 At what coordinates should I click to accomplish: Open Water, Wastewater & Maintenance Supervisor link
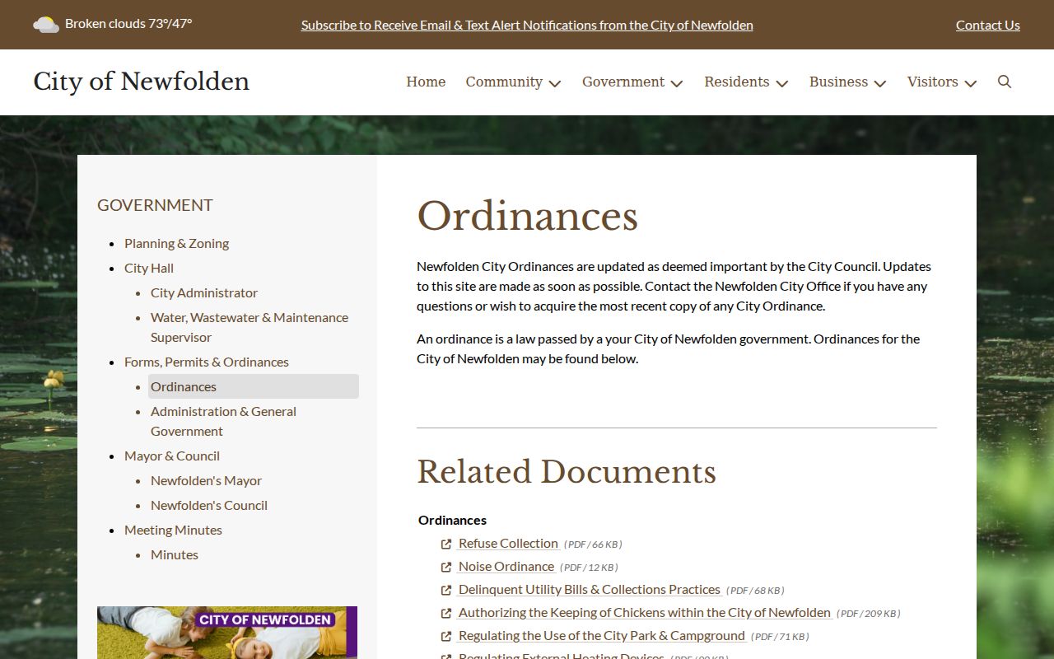click(250, 327)
